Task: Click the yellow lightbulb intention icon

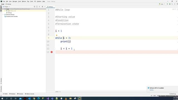Action: click(57, 35)
